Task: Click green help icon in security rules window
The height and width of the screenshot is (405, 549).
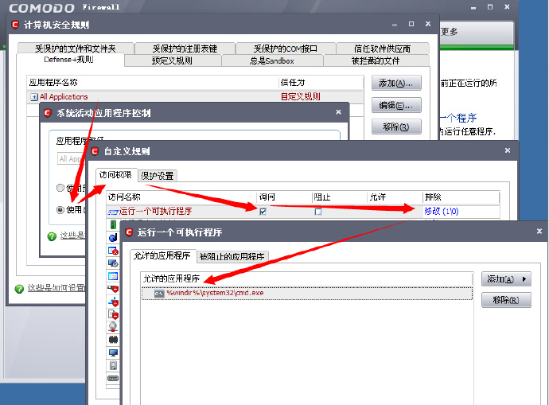Action: point(19,289)
